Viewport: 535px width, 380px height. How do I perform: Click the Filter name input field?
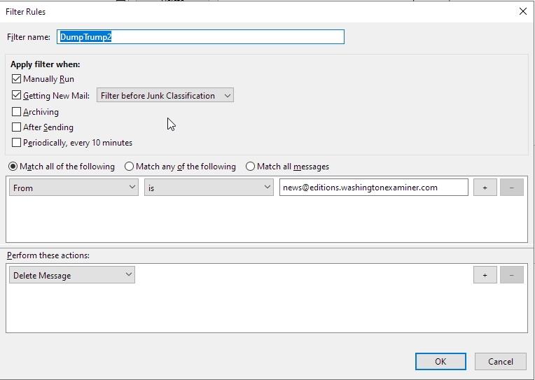point(200,37)
